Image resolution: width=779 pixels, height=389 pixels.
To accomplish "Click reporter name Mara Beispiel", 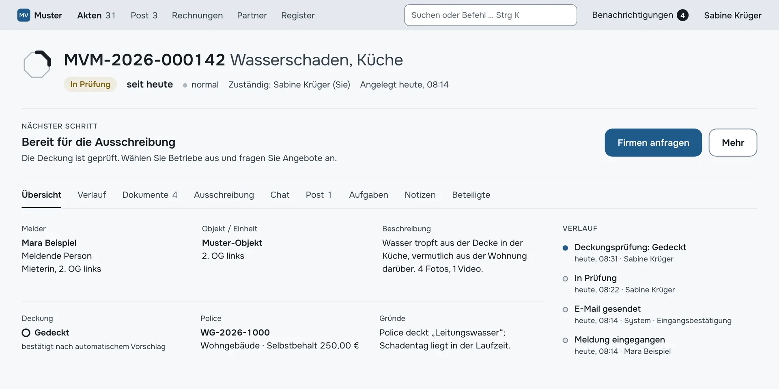I will pyautogui.click(x=49, y=243).
